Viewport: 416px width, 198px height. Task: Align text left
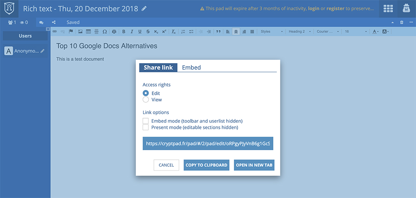(228, 31)
